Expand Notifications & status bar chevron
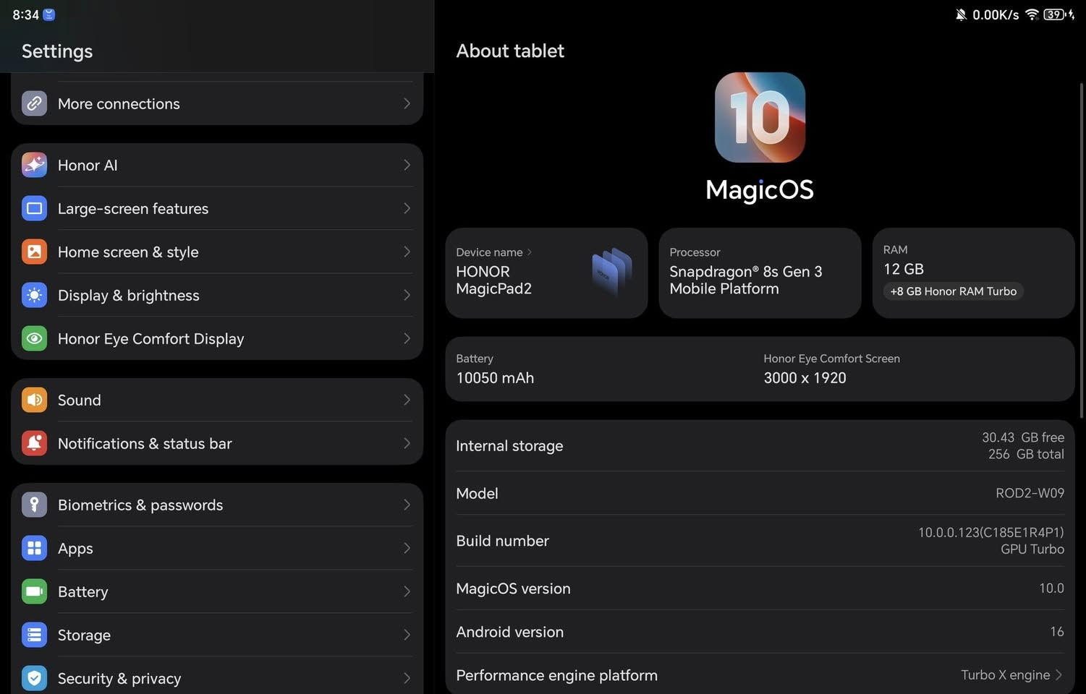The height and width of the screenshot is (694, 1086). (x=407, y=443)
